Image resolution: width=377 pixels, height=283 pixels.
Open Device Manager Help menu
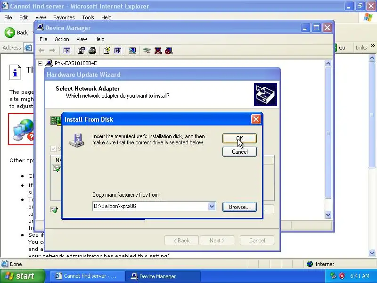click(99, 39)
